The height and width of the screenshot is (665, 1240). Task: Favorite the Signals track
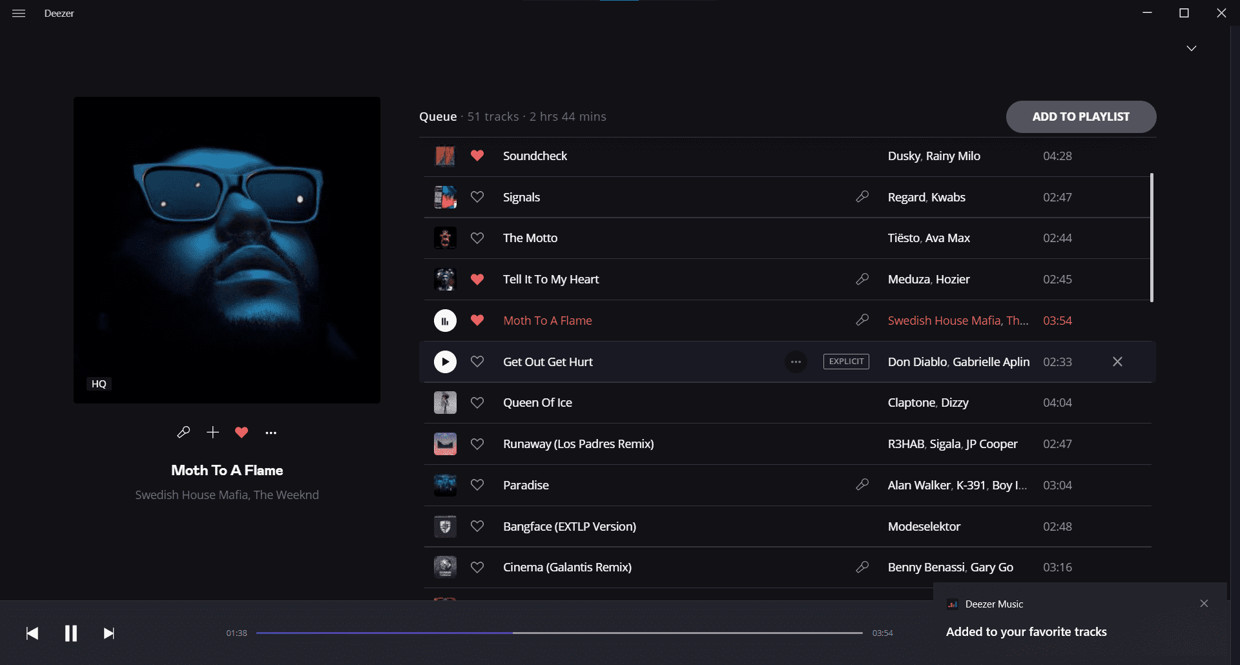477,197
